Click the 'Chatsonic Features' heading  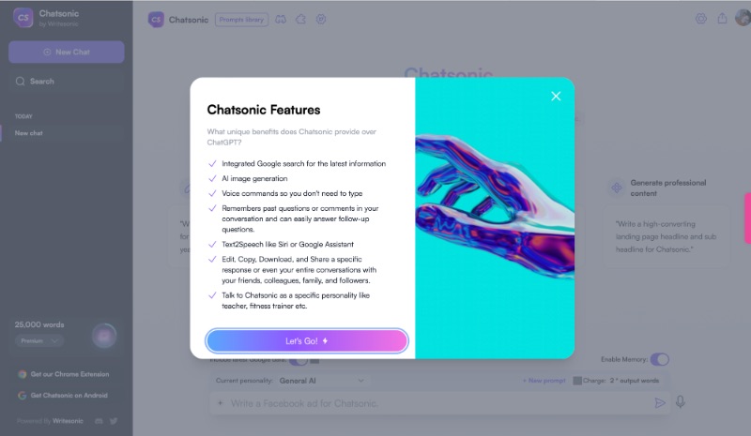[264, 110]
